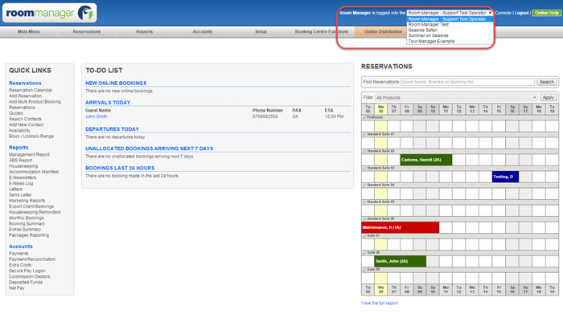Screen dimensions: 563x314
Task: Expand the Standard Suite 01 row
Action: pos(364,134)
